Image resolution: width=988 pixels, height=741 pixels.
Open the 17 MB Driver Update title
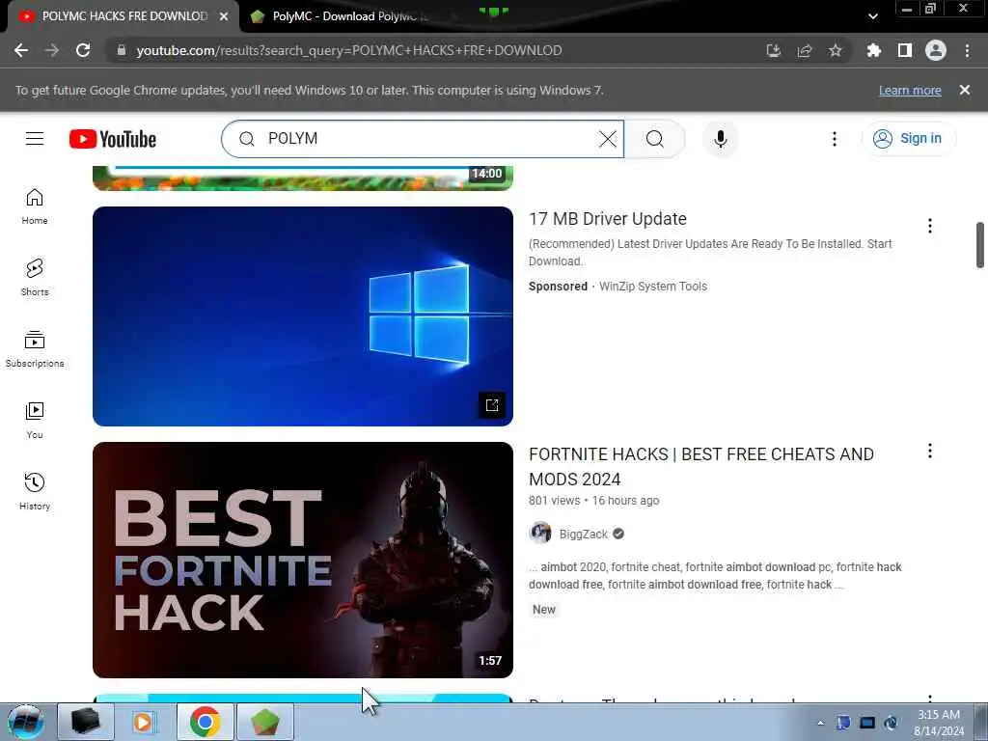coord(608,219)
